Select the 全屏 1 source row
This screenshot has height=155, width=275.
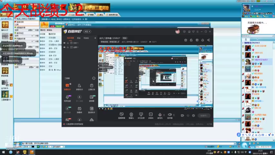(x=80, y=47)
